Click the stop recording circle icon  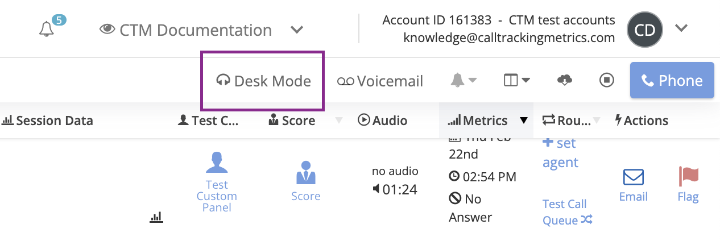tap(607, 81)
